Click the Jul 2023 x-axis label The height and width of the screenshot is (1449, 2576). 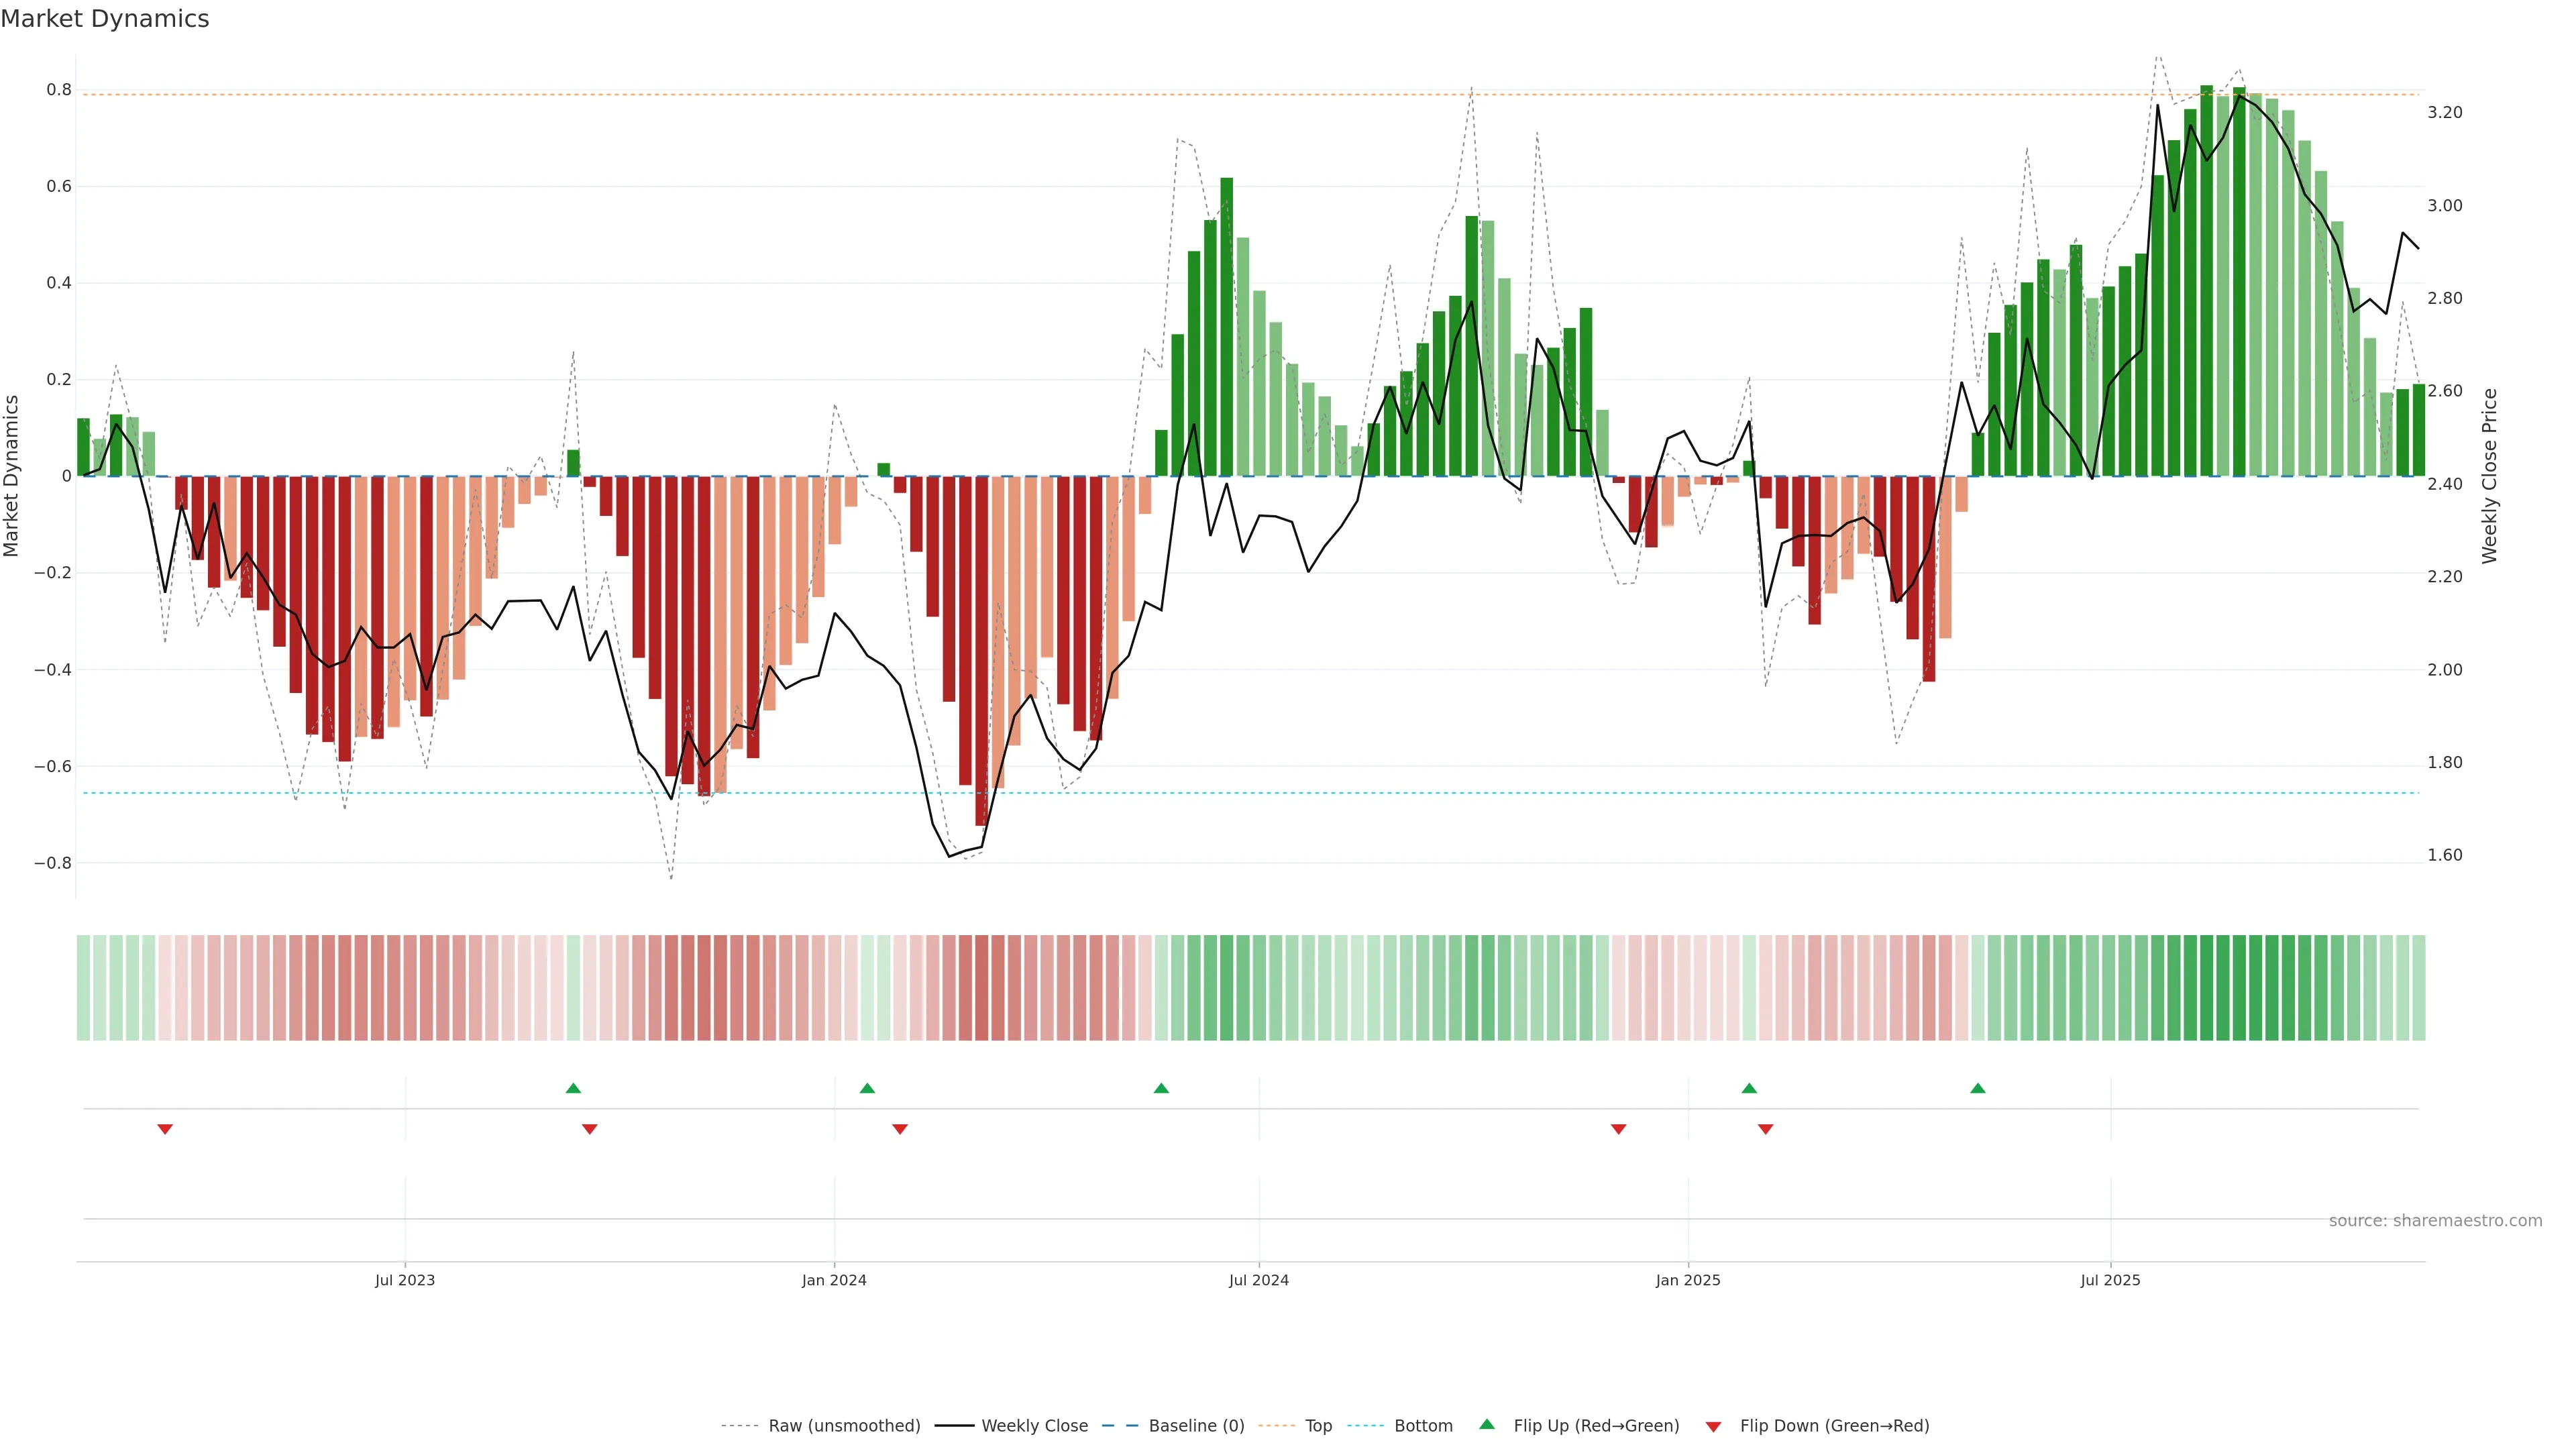(x=405, y=1280)
